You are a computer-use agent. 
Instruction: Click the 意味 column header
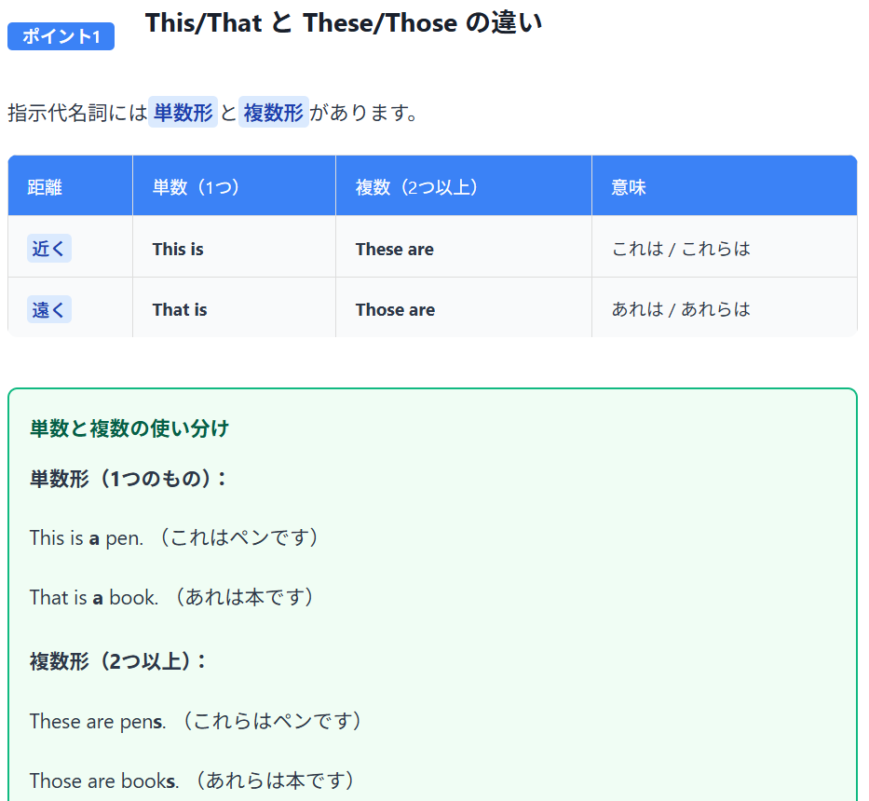[628, 187]
